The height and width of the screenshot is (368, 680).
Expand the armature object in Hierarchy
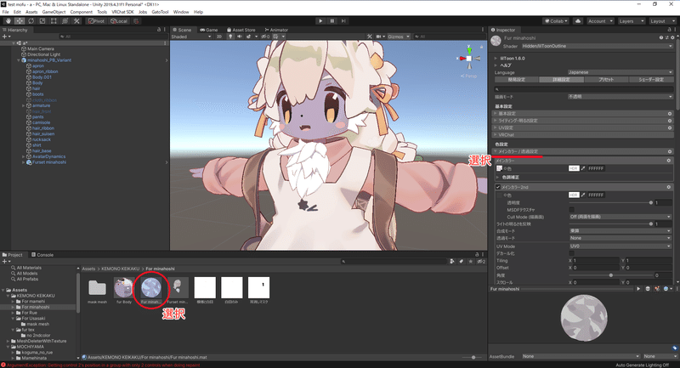click(24, 105)
